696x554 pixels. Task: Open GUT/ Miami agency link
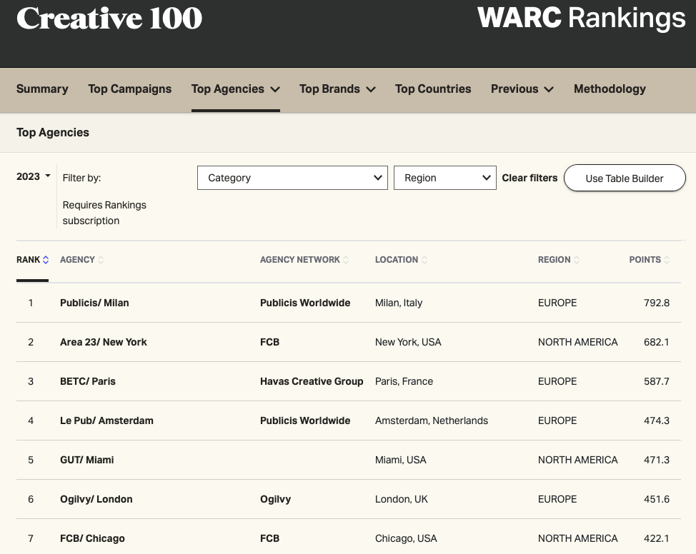[87, 460]
